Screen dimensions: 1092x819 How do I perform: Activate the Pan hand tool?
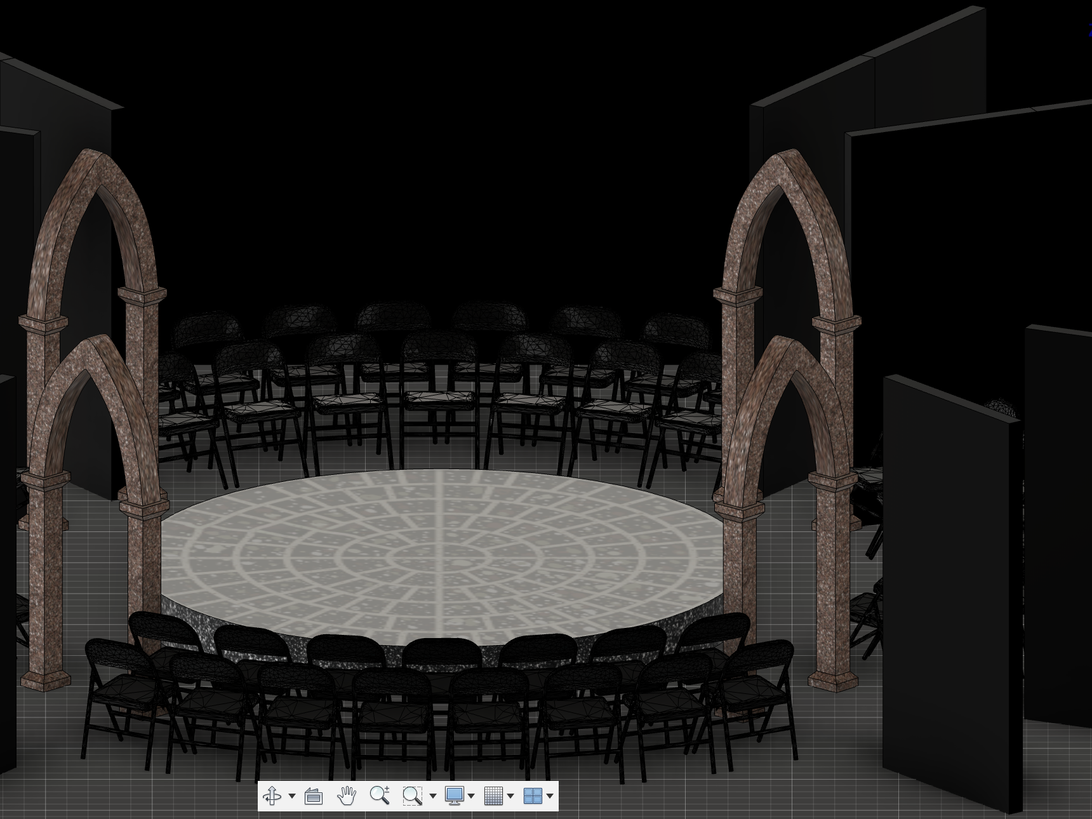coord(346,796)
